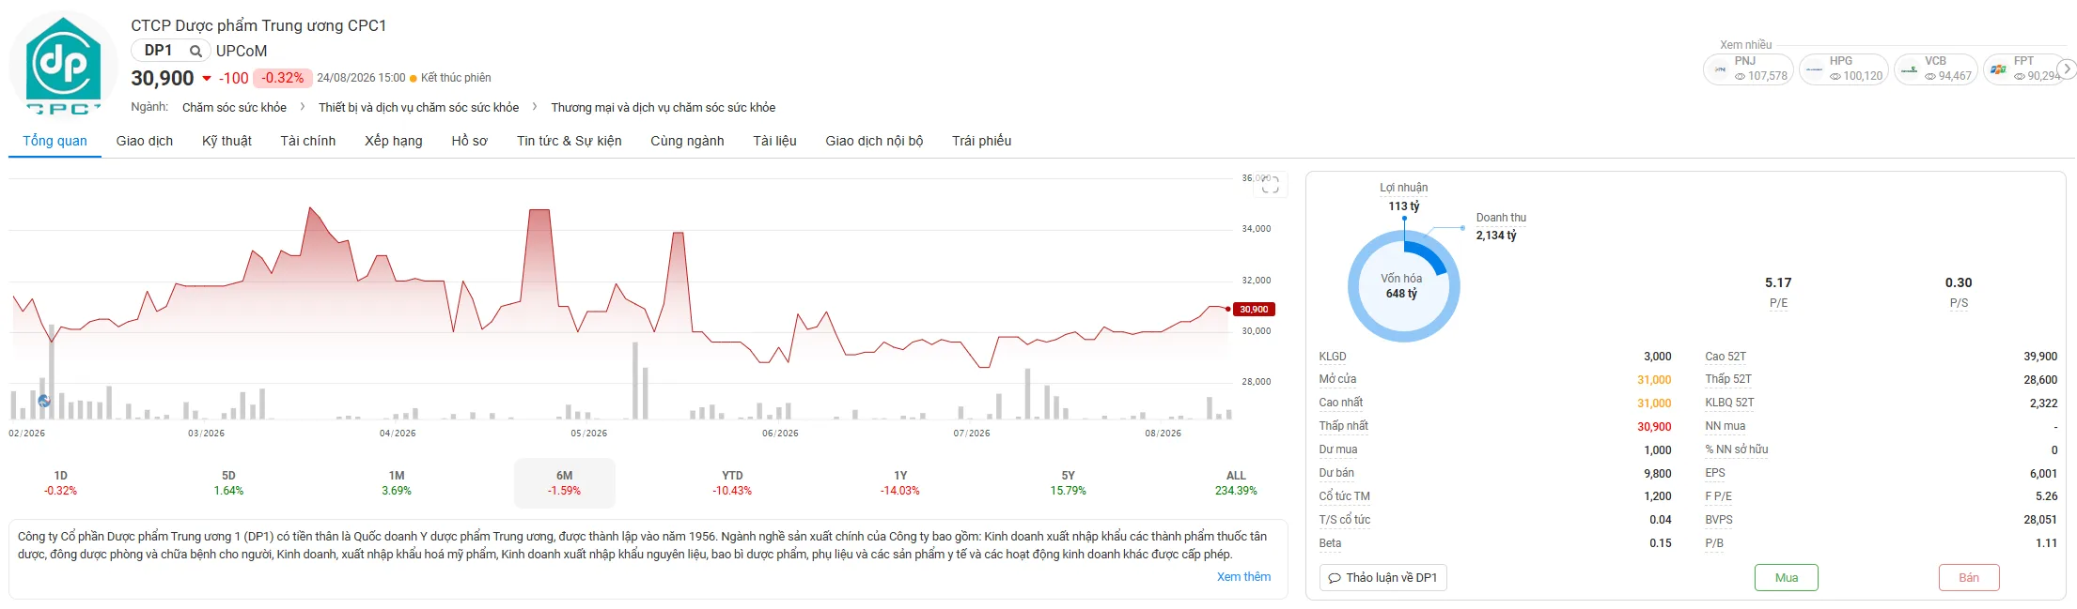Click the red Bán button

(1968, 578)
